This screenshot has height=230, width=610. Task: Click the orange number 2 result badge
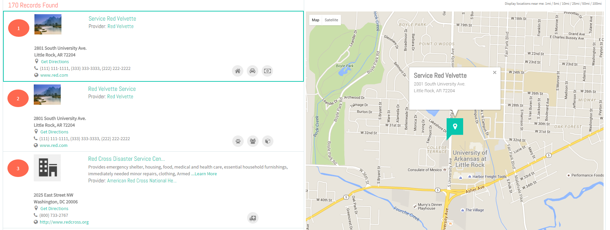tap(18, 99)
